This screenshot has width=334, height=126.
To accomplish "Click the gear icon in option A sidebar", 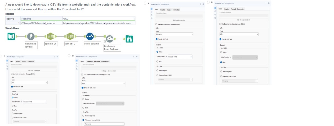I will (x=152, y=9).
